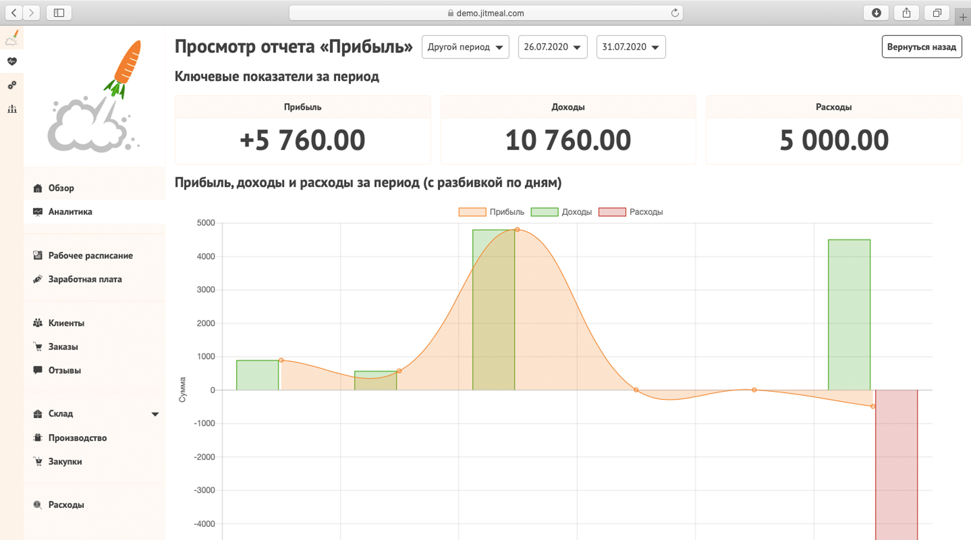Click the Расходы icon at sidebar bottom
Screen dimensions: 971x540
pos(37,505)
